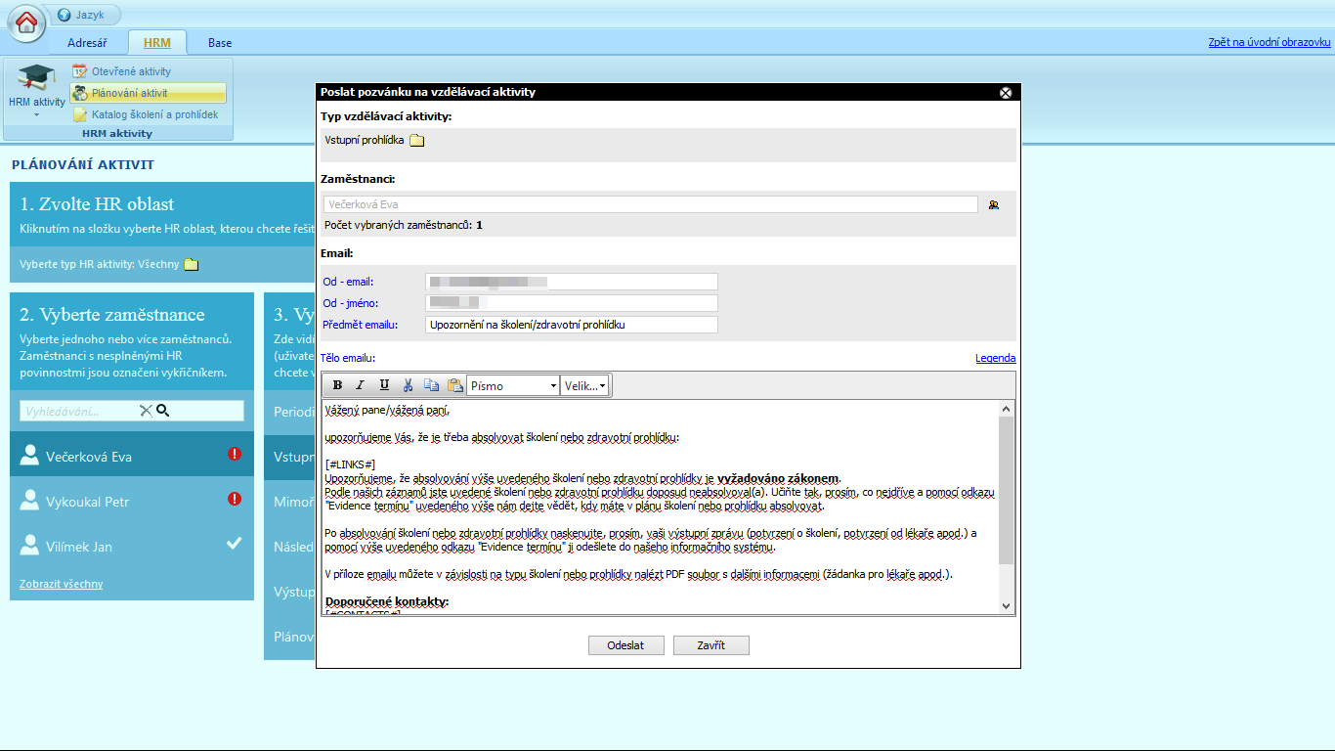Click the editor scrollbar up arrow
Image resolution: width=1335 pixels, height=751 pixels.
(x=1007, y=409)
